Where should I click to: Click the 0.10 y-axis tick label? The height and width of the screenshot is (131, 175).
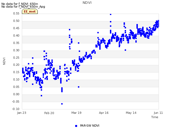pos(16,79)
